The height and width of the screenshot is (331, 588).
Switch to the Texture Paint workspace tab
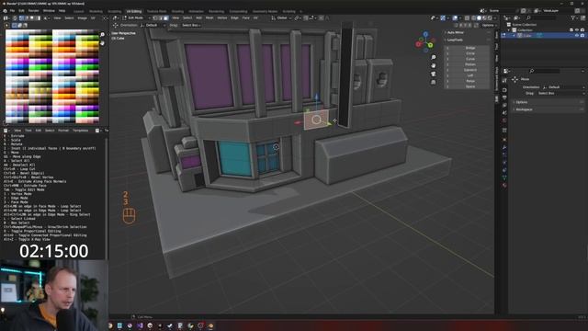[156, 12]
